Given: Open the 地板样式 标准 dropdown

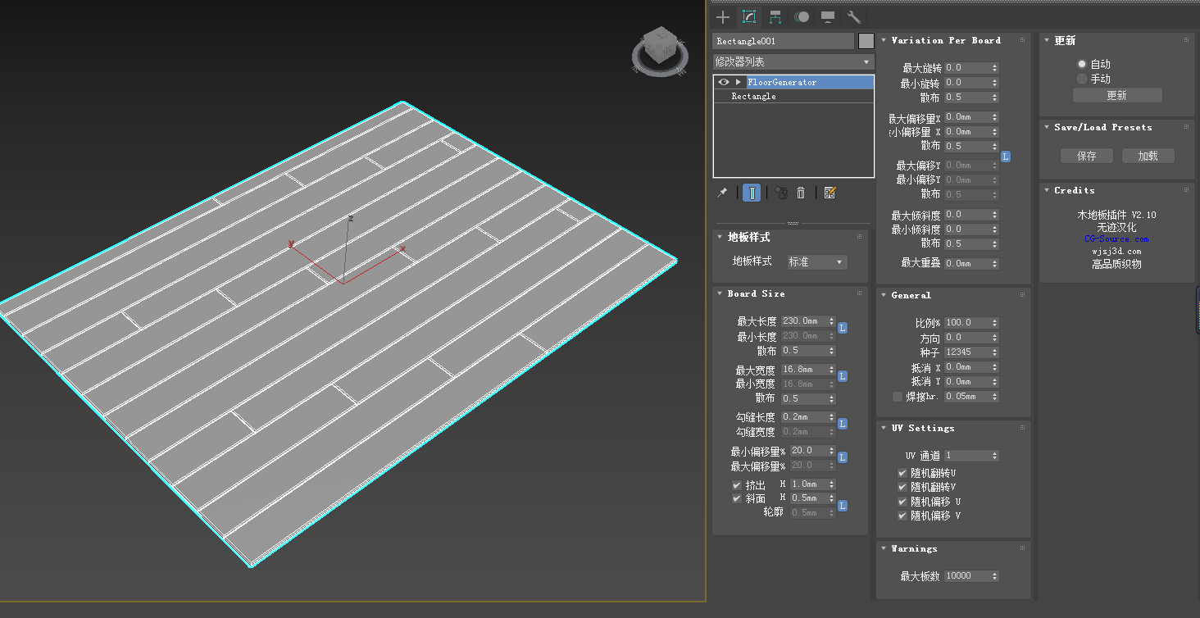Looking at the screenshot, I should pos(816,261).
